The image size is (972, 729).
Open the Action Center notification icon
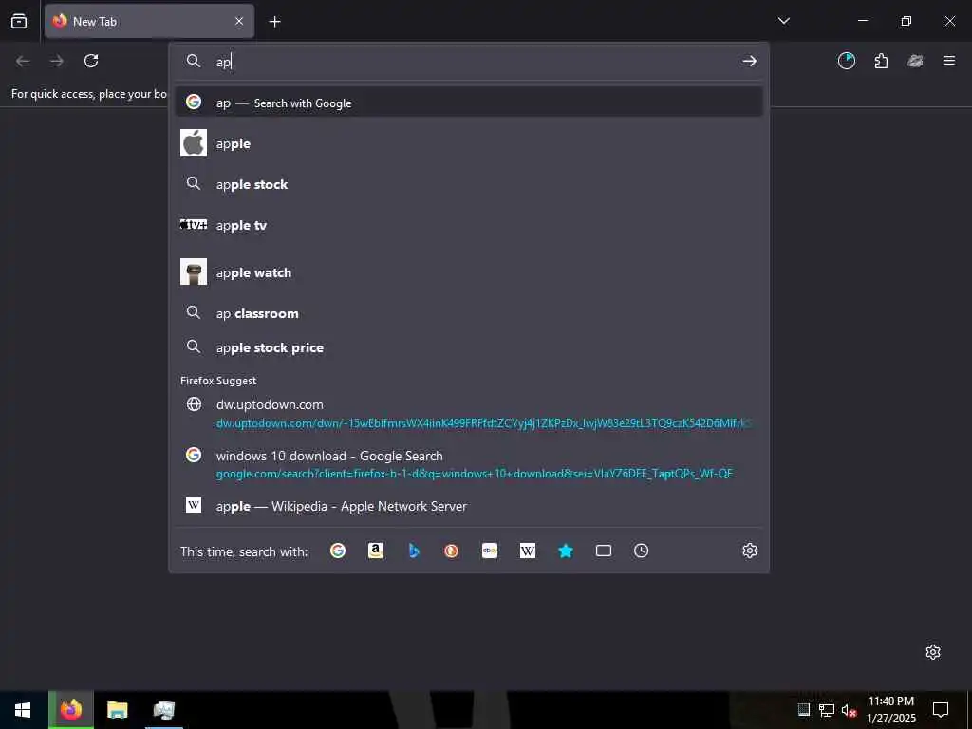pyautogui.click(x=941, y=710)
